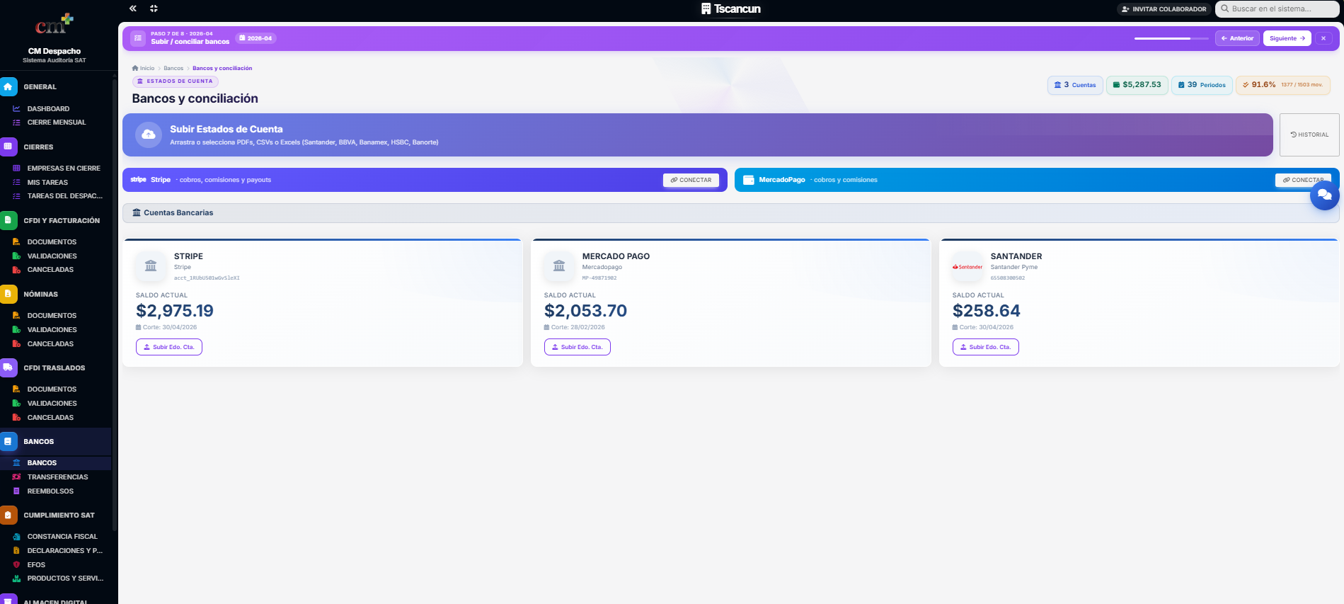The height and width of the screenshot is (604, 1344).
Task: Click the Stripe account bank icon
Action: point(151,266)
